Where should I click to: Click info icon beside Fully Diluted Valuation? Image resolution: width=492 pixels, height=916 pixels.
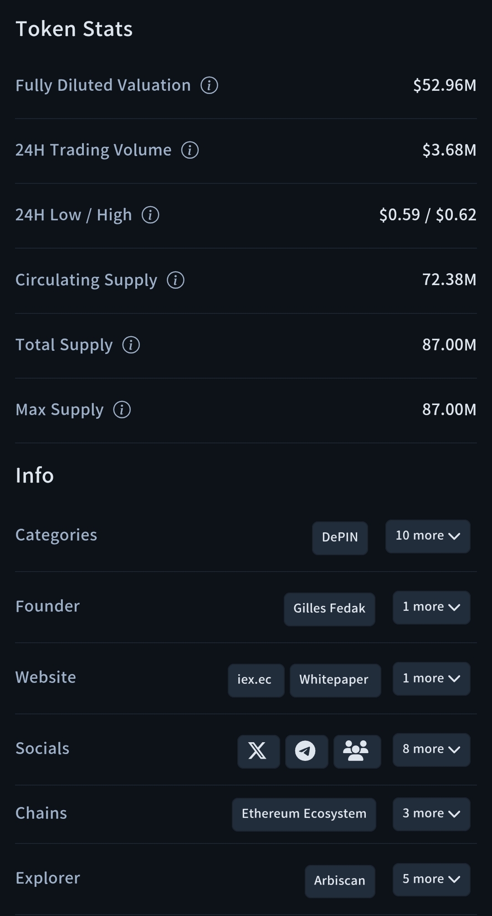209,85
